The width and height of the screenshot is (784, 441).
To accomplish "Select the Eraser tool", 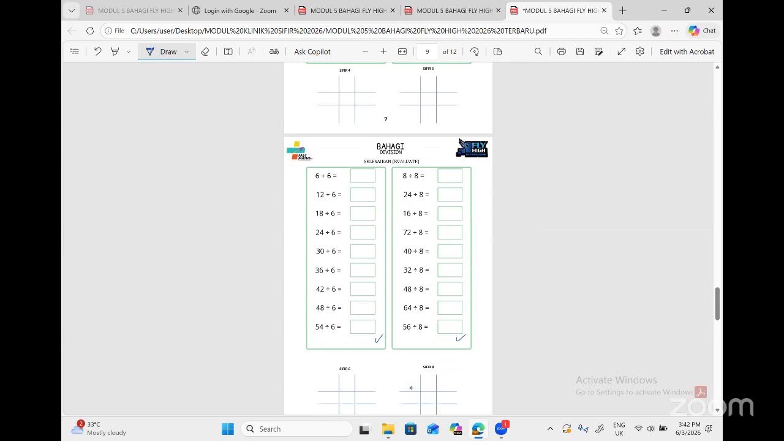I will pyautogui.click(x=205, y=51).
